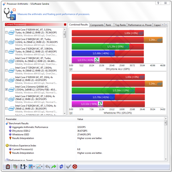
Task: Select the Windows Experience Index row
Action: point(84,146)
